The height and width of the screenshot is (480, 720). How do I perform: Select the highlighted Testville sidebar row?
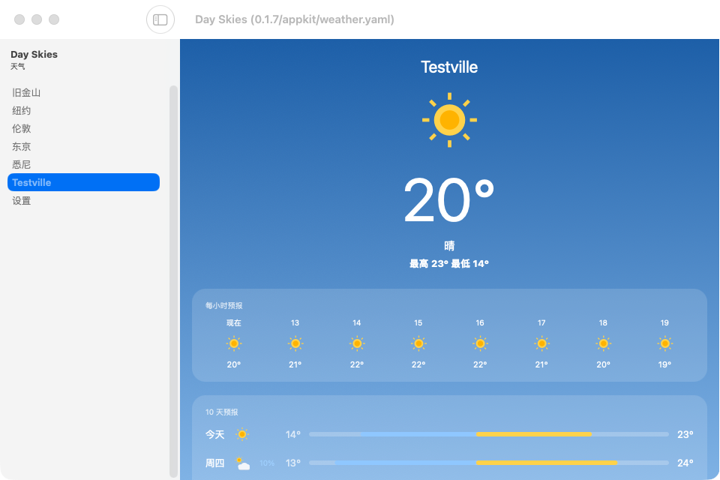coord(83,182)
